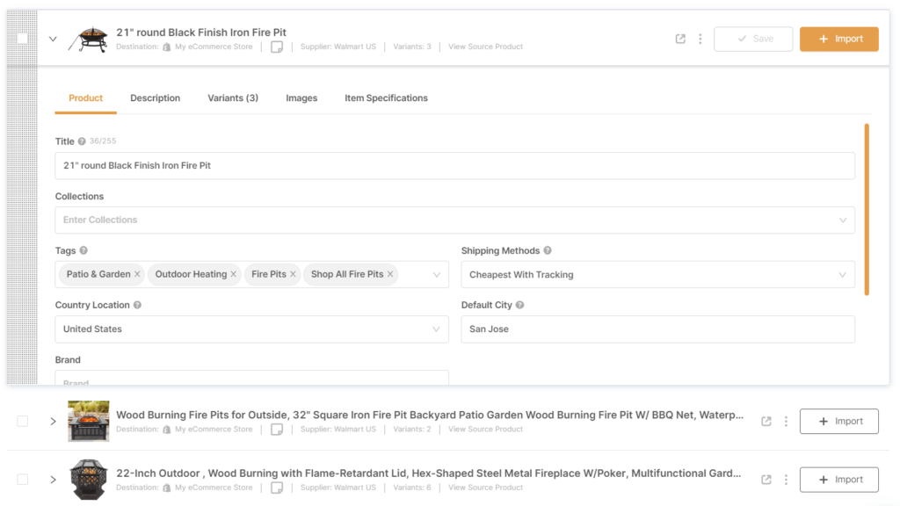Select the checkbox beside the 32" Square Fire Pit
Image resolution: width=900 pixels, height=506 pixels.
pos(22,421)
